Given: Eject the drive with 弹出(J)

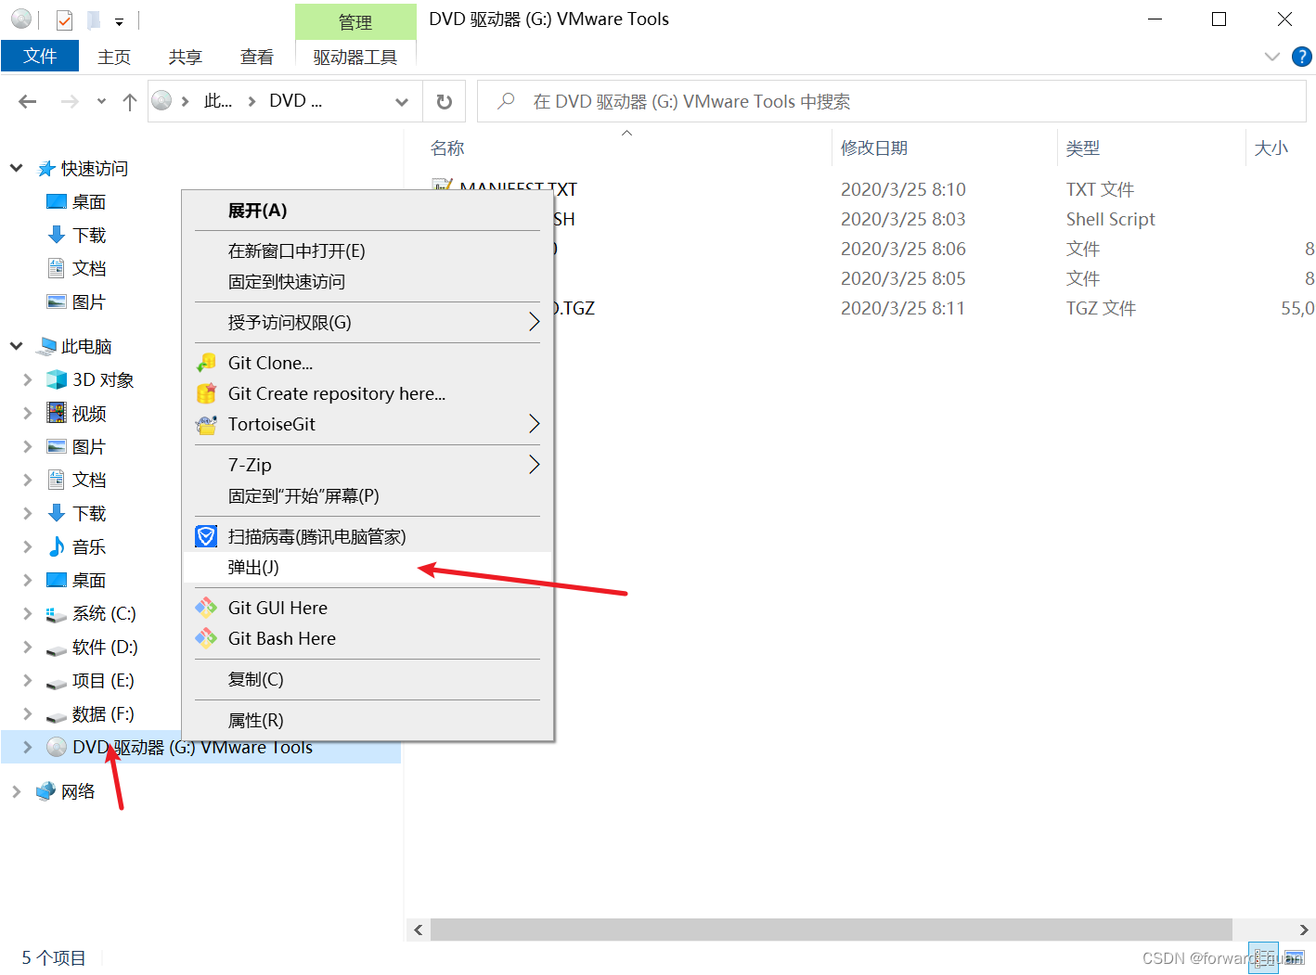Looking at the screenshot, I should 368,568.
